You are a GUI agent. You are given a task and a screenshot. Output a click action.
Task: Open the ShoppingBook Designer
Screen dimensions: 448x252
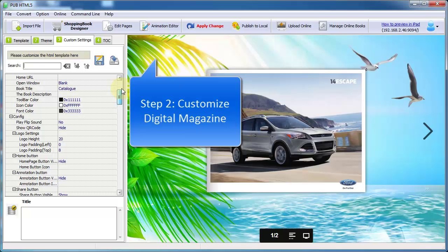click(72, 26)
